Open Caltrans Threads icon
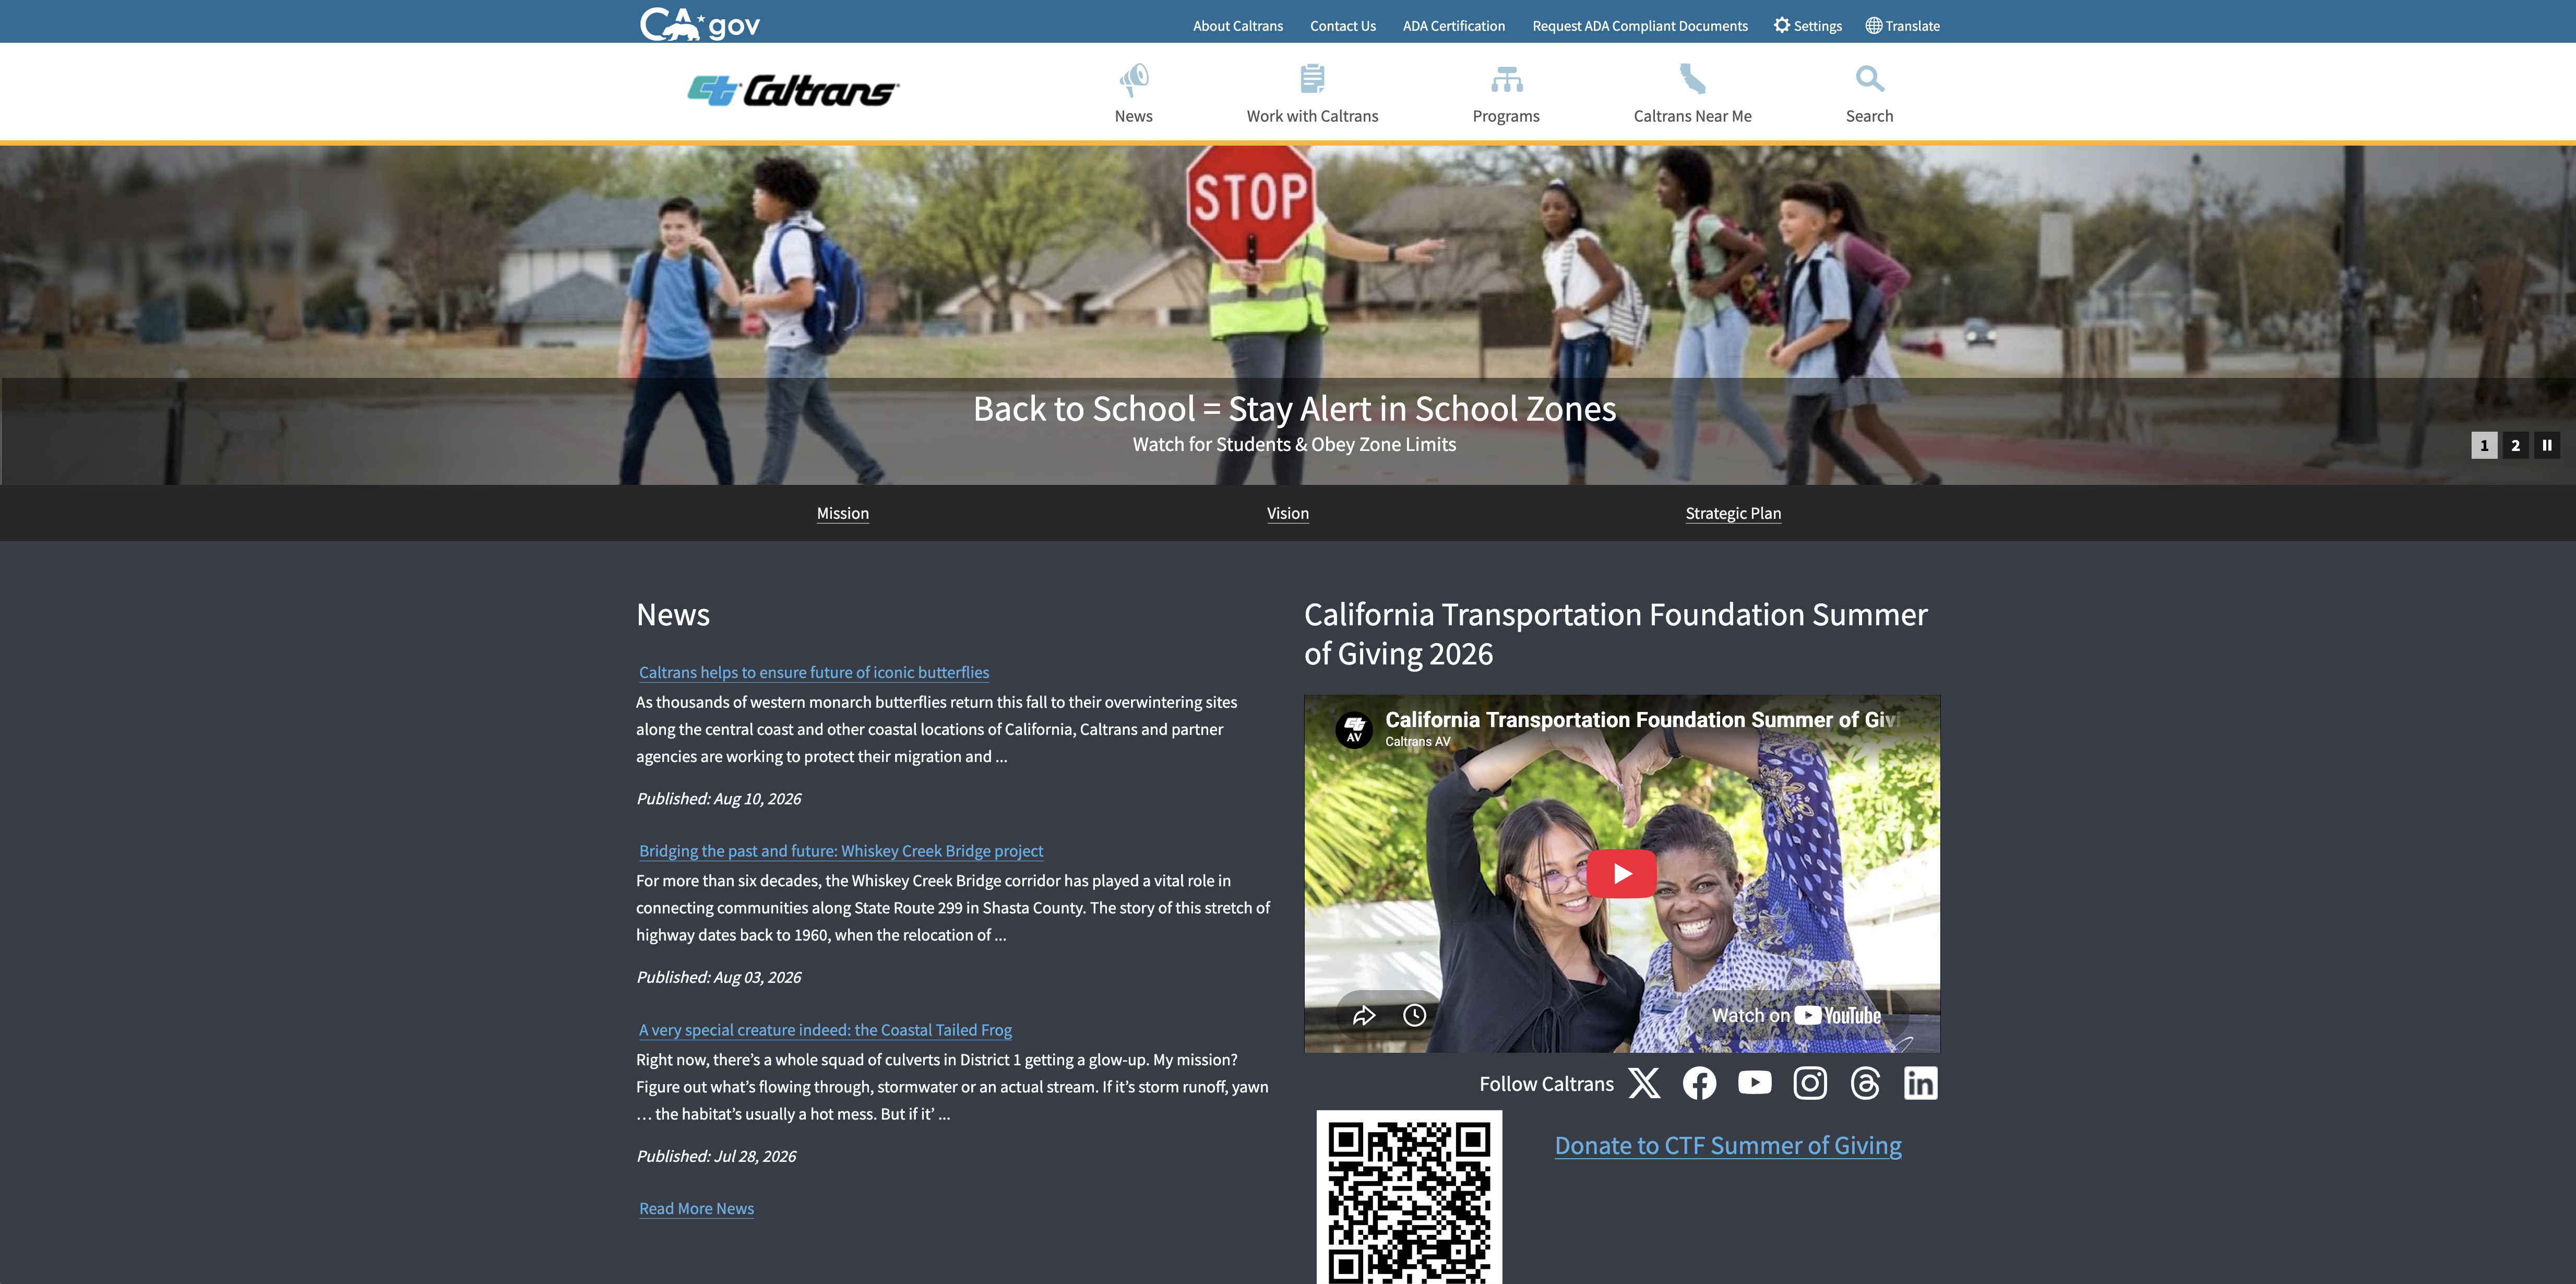Screen dimensions: 2576x1284 (x=1865, y=1083)
